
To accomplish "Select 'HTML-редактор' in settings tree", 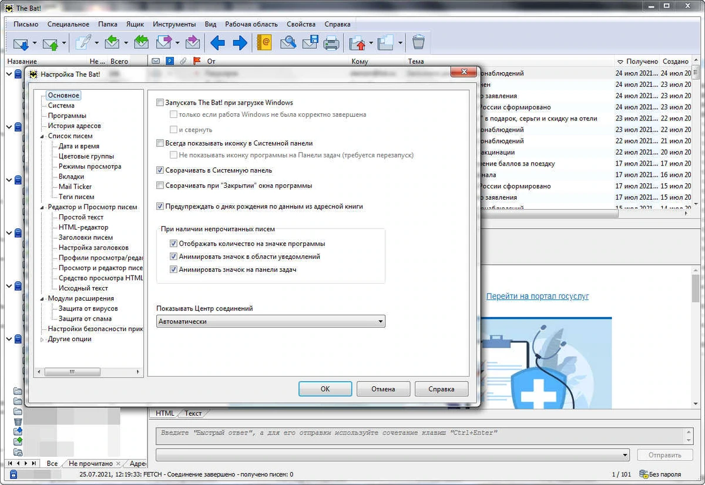I will pos(83,227).
